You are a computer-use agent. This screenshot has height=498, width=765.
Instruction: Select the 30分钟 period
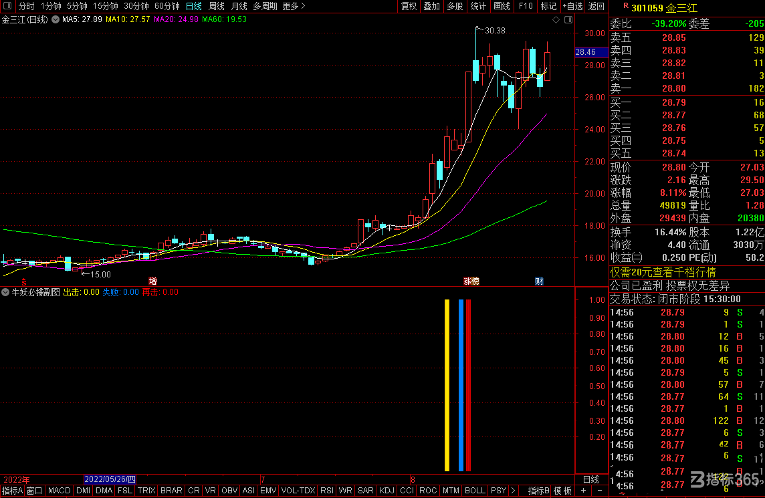point(136,6)
